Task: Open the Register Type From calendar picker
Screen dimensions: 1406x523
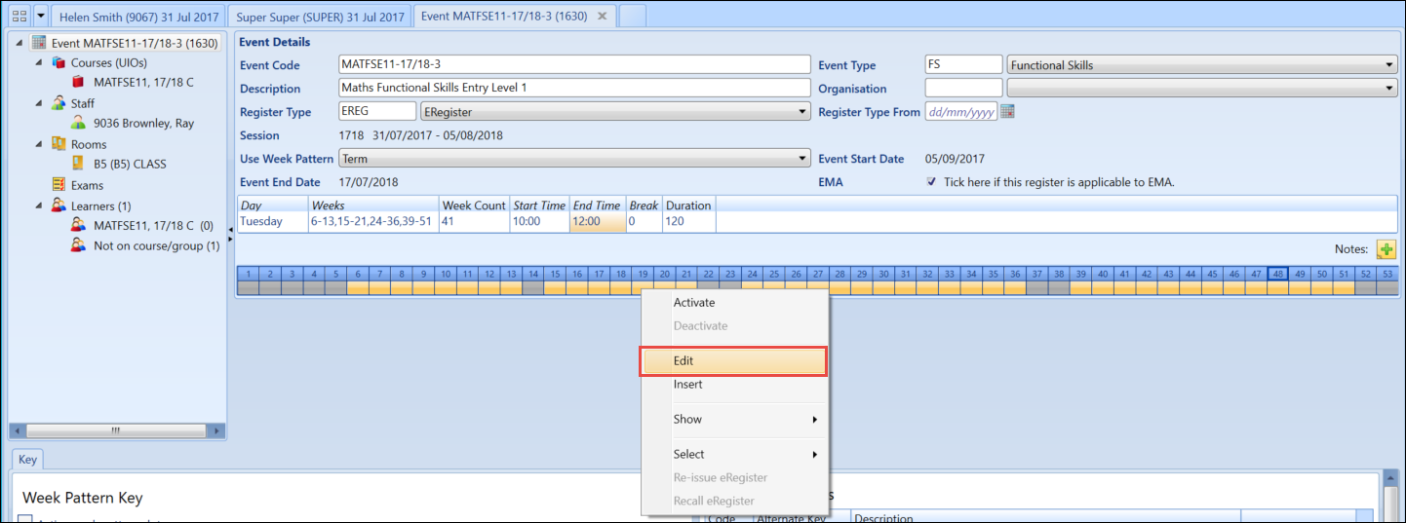Action: [x=1008, y=111]
